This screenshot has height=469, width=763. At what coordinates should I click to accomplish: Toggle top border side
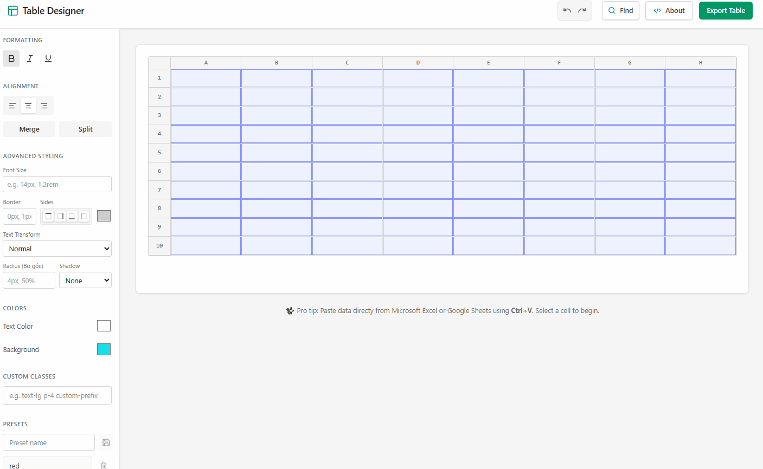(48, 216)
